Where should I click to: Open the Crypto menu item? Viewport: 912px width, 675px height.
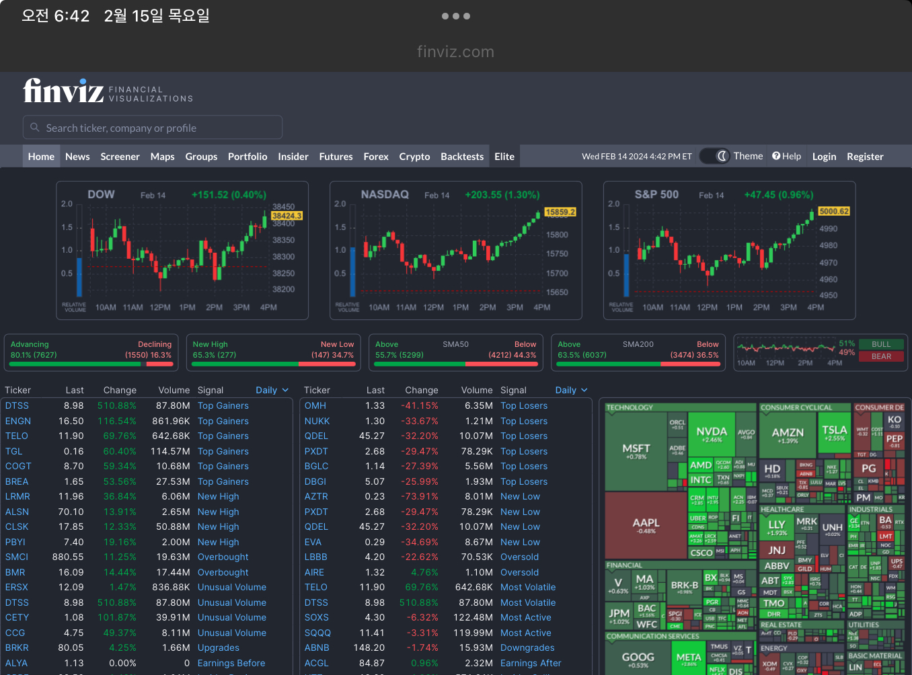coord(414,156)
